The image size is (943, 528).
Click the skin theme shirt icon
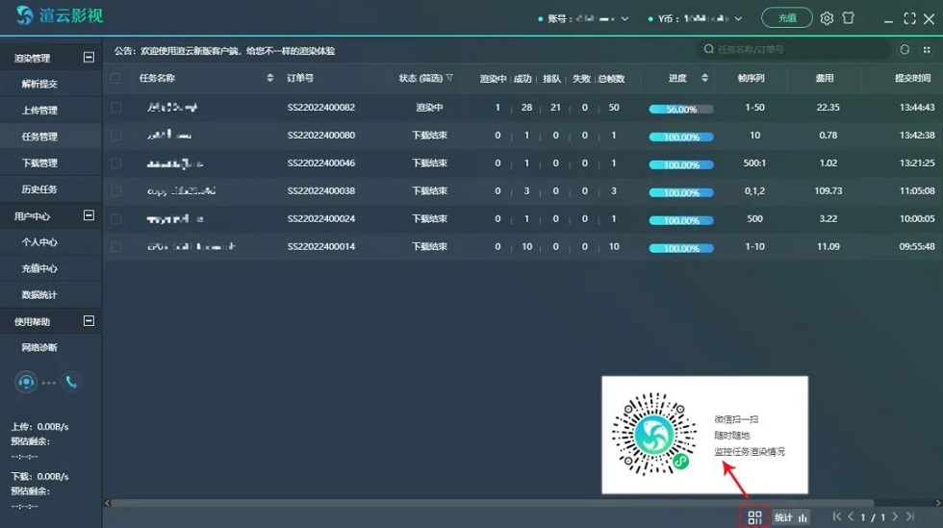[x=848, y=18]
